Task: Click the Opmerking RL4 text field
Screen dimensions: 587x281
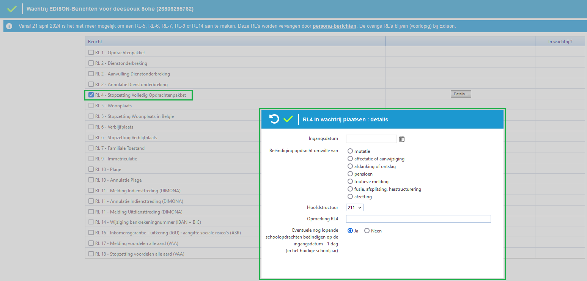Action: (419, 219)
